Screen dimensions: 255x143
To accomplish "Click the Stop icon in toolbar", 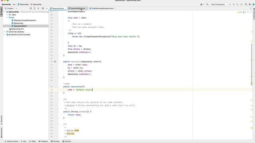I will [x=241, y=4].
